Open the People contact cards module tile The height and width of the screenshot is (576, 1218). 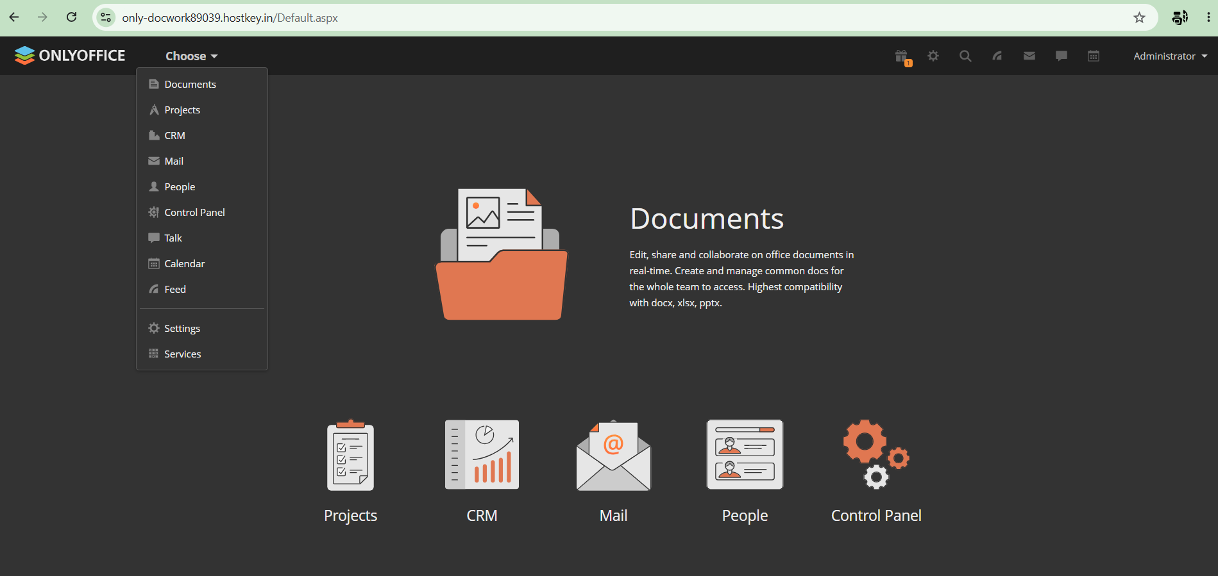[745, 472]
